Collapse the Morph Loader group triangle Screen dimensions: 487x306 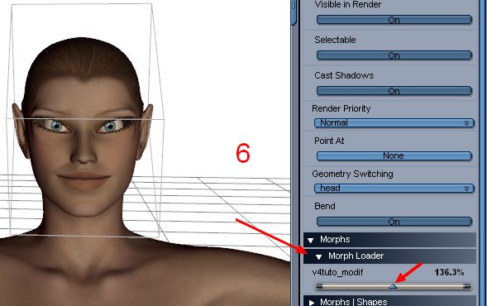(x=318, y=256)
